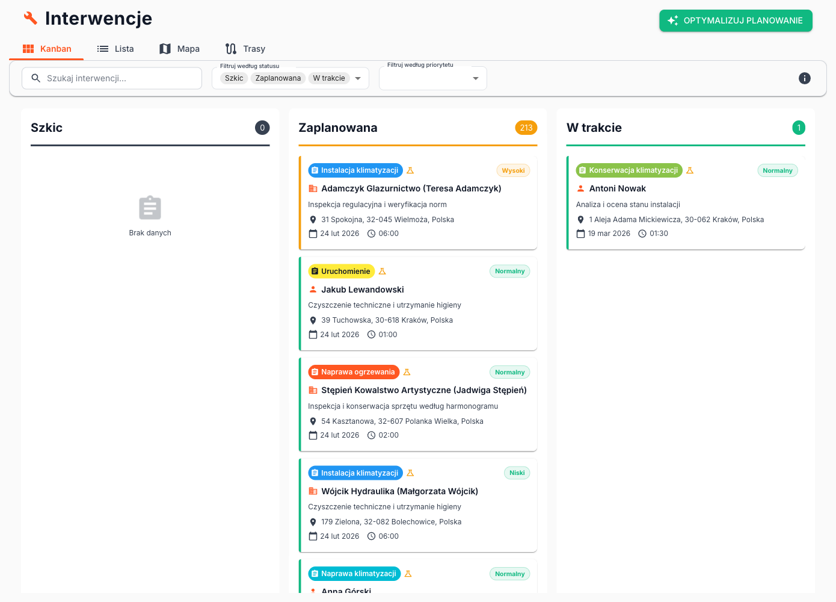Open the Mapa tab

(x=179, y=49)
